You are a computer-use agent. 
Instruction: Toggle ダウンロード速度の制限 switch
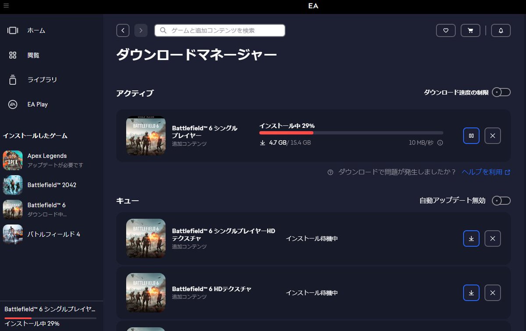click(x=501, y=92)
